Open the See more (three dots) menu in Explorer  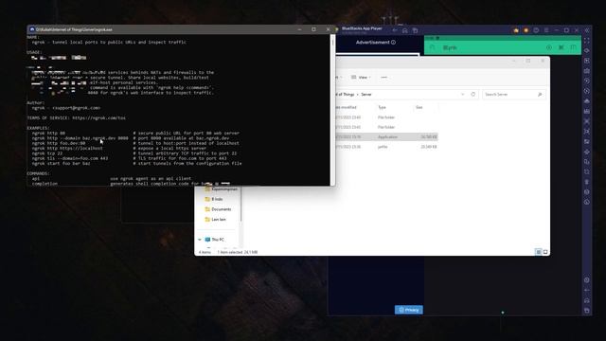pyautogui.click(x=383, y=78)
